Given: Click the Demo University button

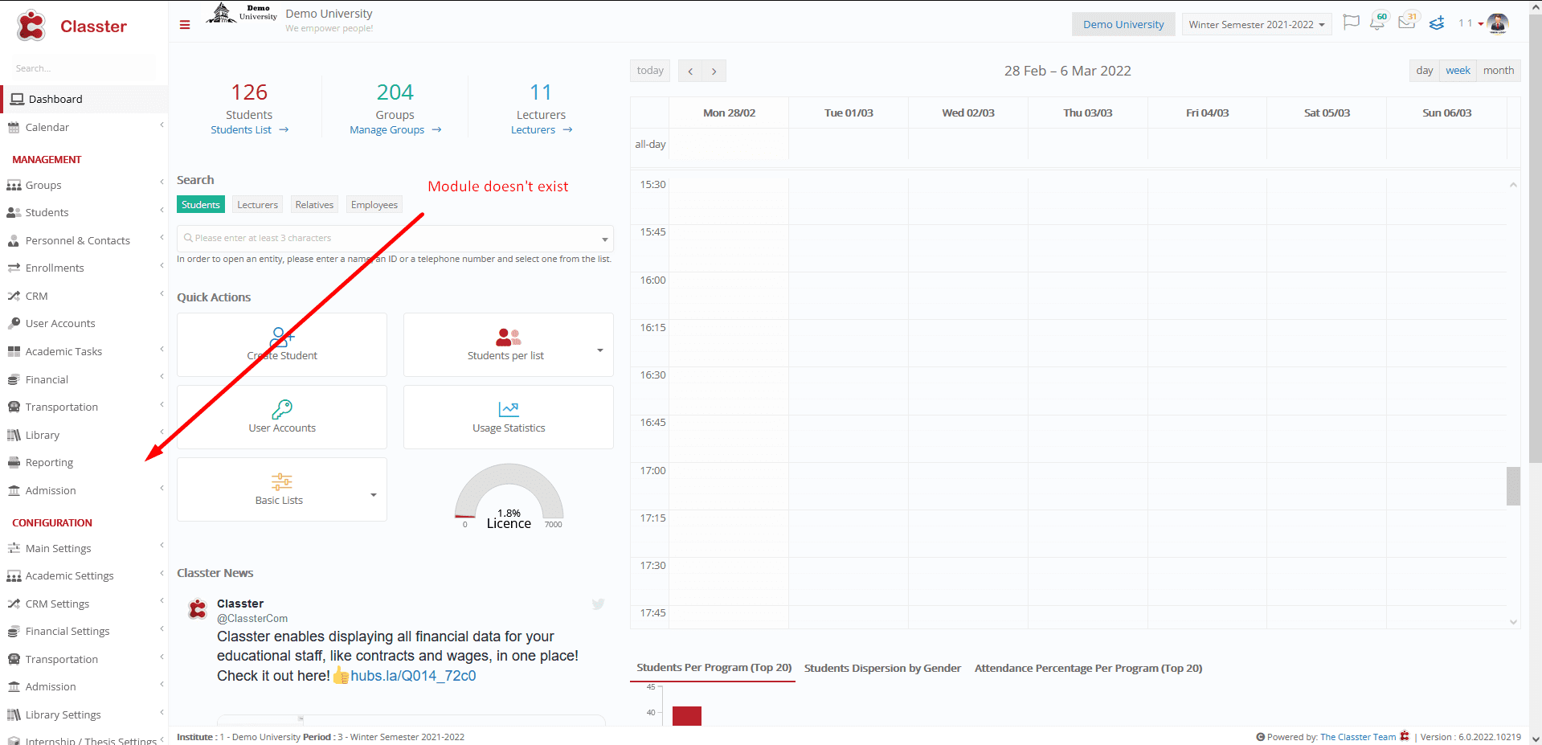Looking at the screenshot, I should tap(1123, 24).
